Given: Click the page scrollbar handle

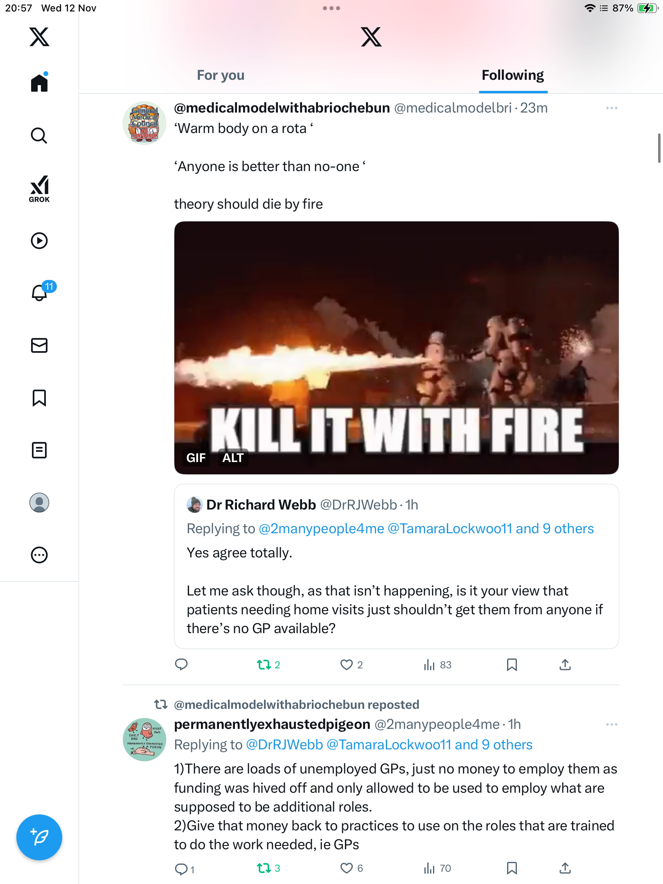Looking at the screenshot, I should click(659, 148).
